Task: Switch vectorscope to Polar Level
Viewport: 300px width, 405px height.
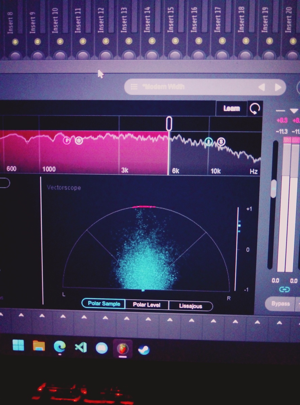Action: (147, 305)
